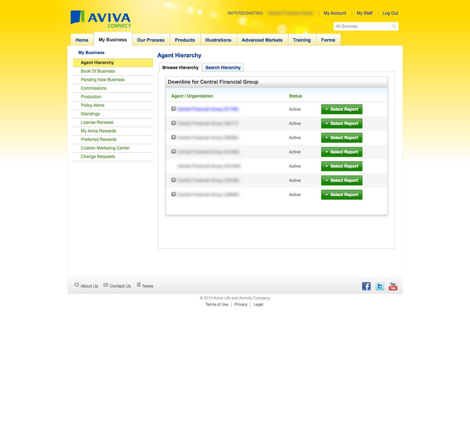Click the Status column header
The width and height of the screenshot is (470, 431).
tap(296, 96)
